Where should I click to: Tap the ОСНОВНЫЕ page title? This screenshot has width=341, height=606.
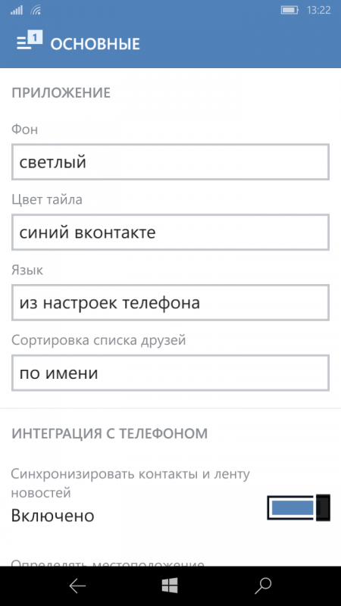[x=95, y=45]
